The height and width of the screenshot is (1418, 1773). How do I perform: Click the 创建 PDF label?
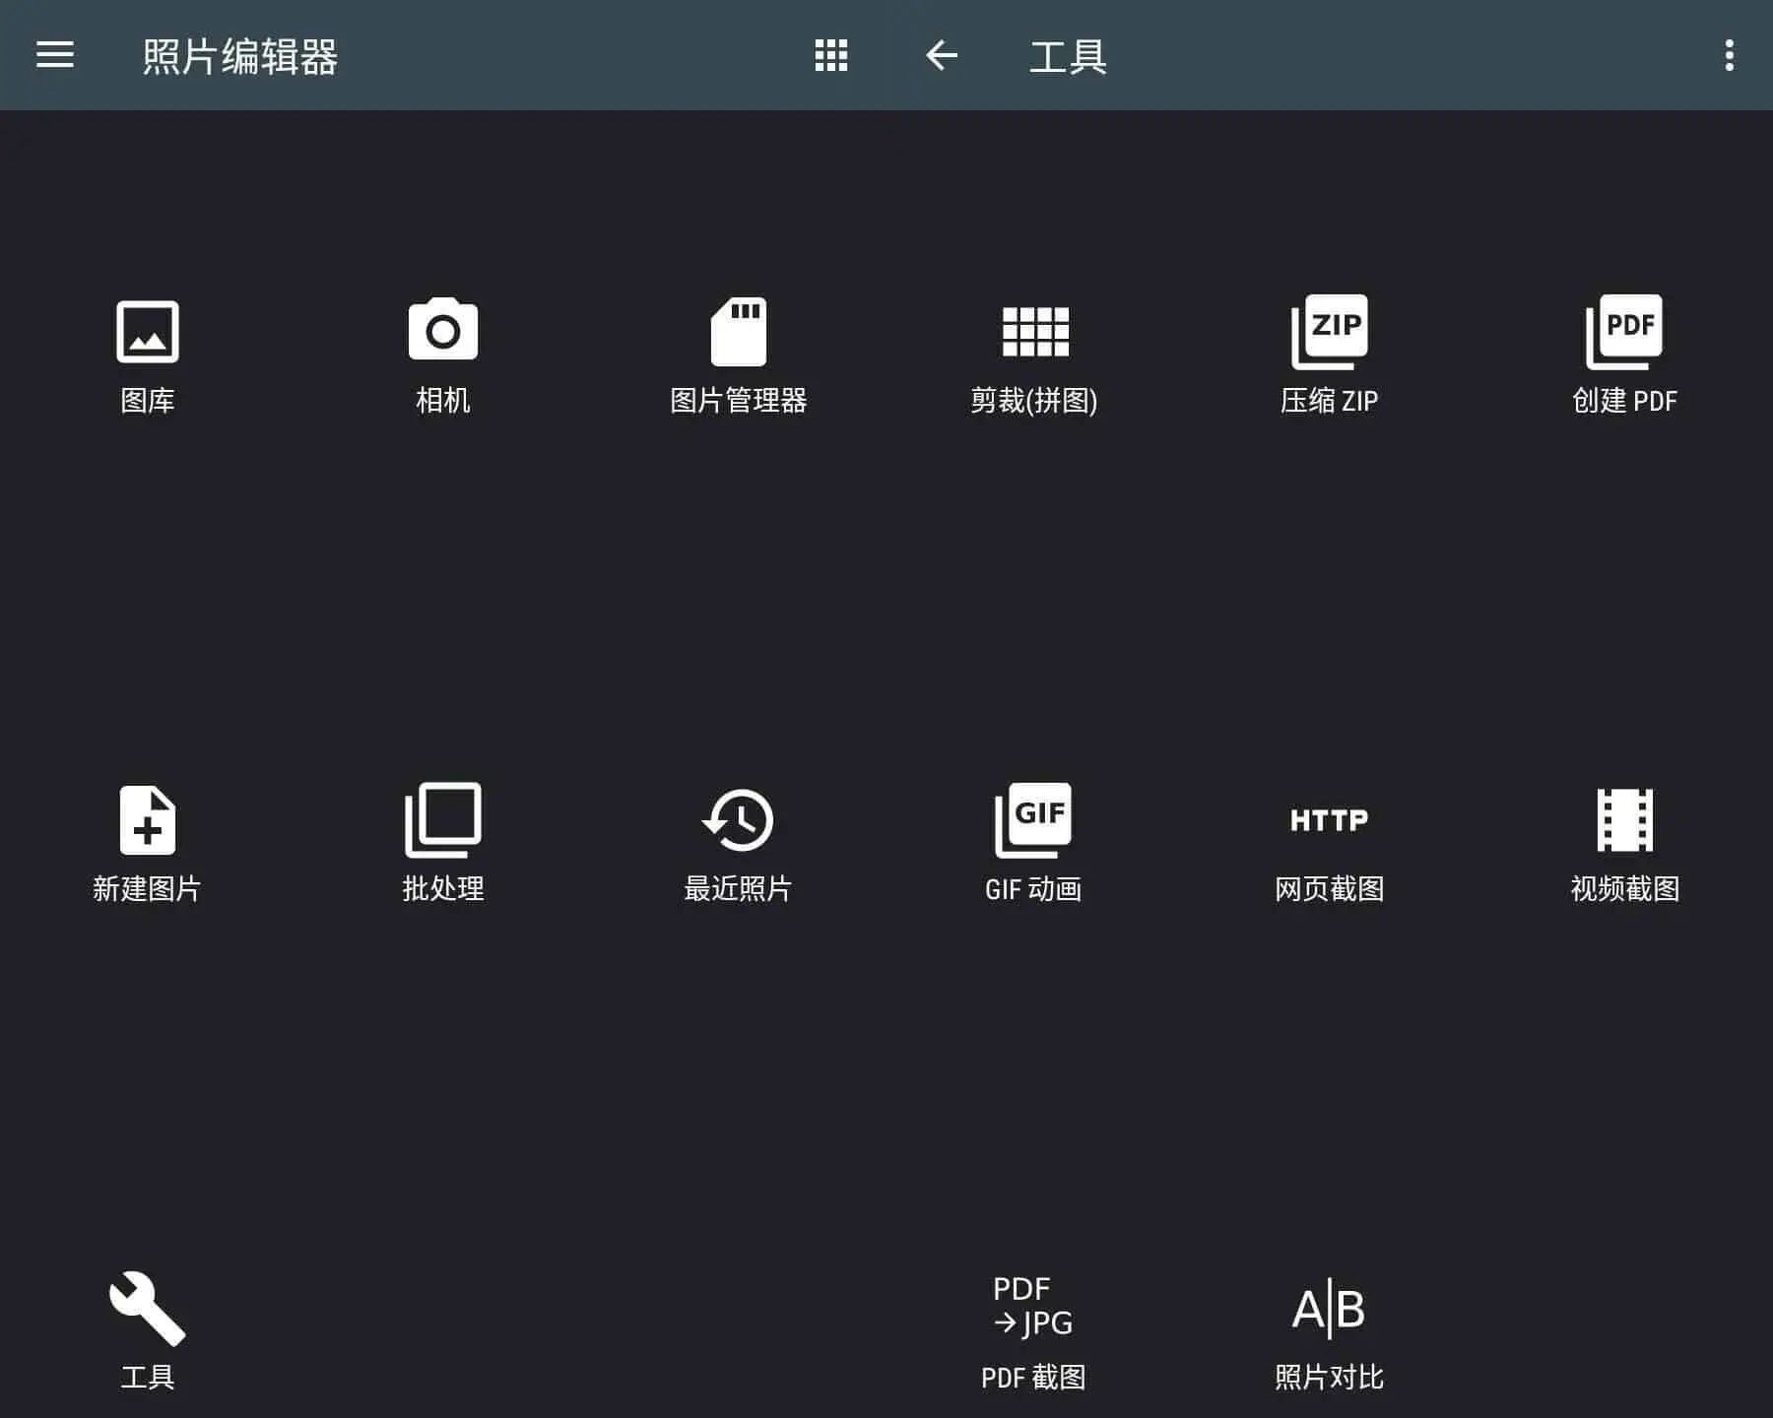[1625, 400]
